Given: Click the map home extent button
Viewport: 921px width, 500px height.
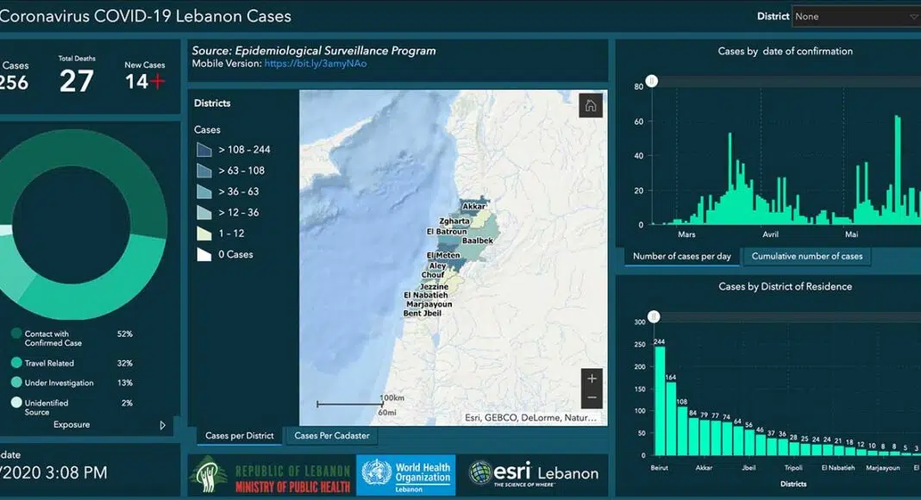Looking at the screenshot, I should point(591,106).
